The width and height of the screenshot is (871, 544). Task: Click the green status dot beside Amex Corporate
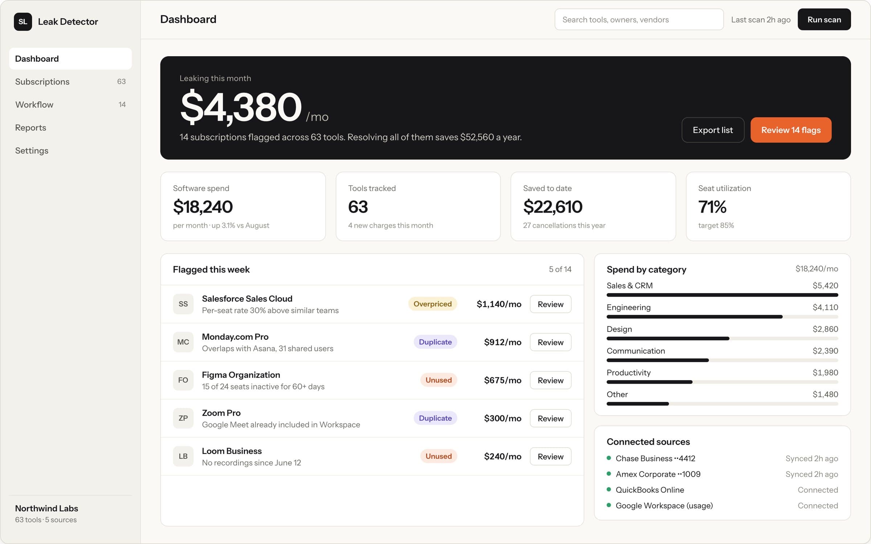[609, 474]
